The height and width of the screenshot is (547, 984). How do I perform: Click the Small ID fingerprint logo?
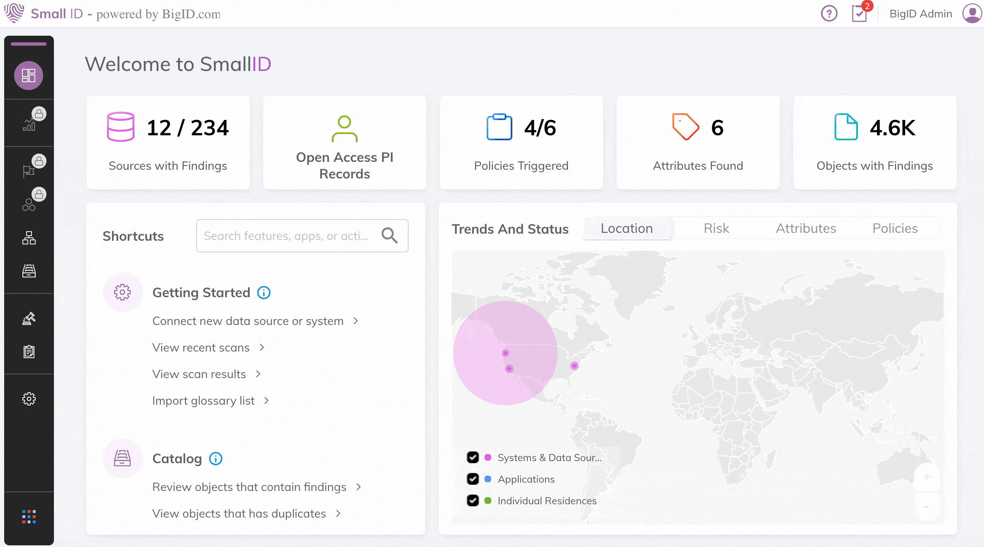(x=15, y=13)
